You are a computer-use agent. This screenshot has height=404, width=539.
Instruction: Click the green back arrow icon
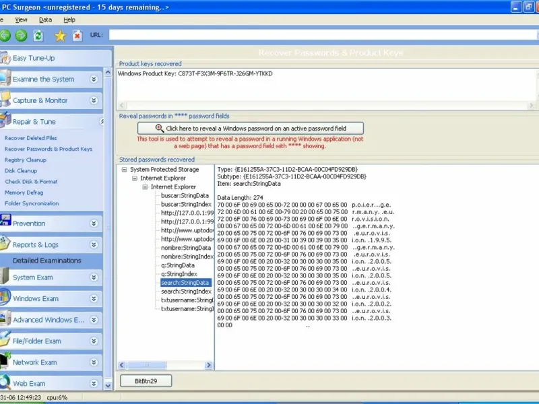tap(5, 35)
